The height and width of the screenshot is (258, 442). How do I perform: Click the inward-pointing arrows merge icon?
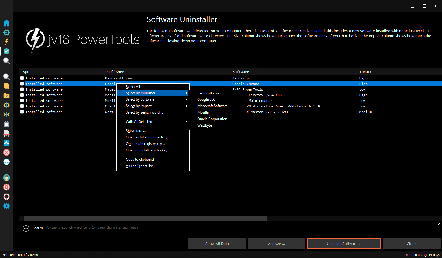[x=6, y=115]
